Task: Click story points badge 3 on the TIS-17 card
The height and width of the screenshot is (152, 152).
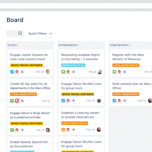Action: 22,130
